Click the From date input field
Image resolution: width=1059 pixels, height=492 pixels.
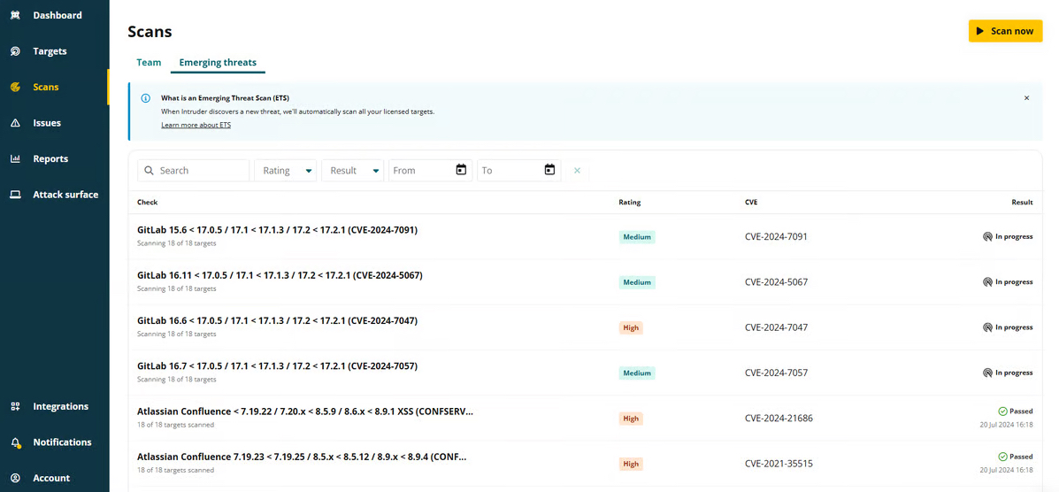430,170
